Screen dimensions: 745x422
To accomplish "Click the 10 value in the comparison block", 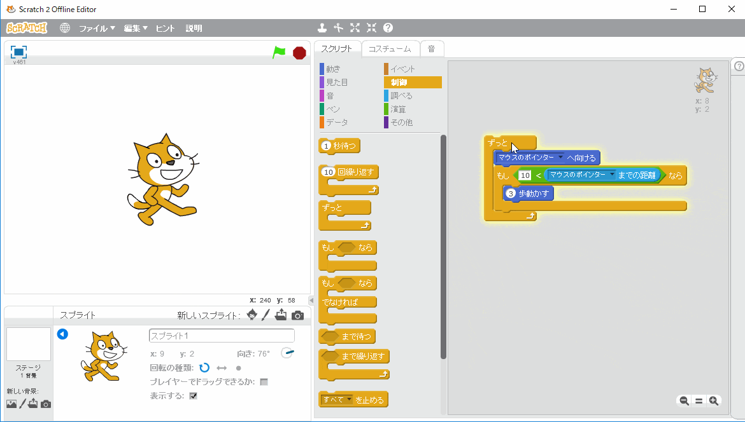I will pyautogui.click(x=525, y=175).
